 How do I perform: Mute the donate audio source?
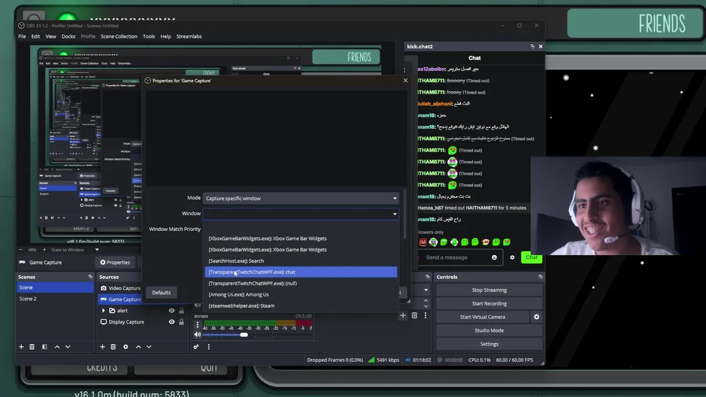click(x=197, y=335)
